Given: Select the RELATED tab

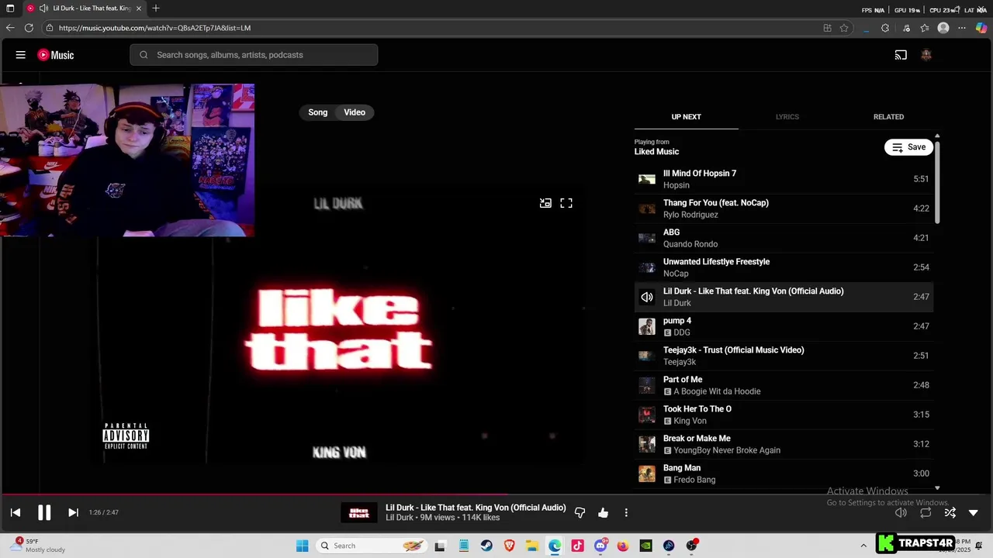Looking at the screenshot, I should (x=888, y=117).
